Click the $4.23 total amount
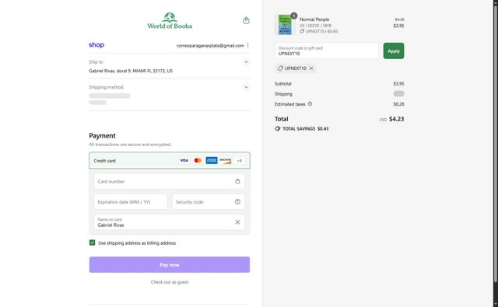Image resolution: width=498 pixels, height=307 pixels. point(397,119)
